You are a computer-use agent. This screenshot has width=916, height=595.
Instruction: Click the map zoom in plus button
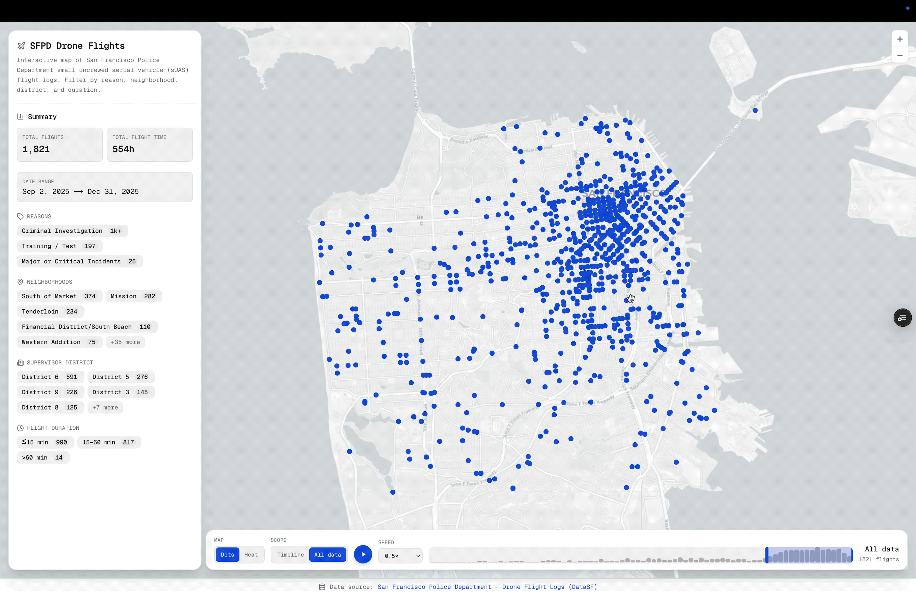(899, 39)
